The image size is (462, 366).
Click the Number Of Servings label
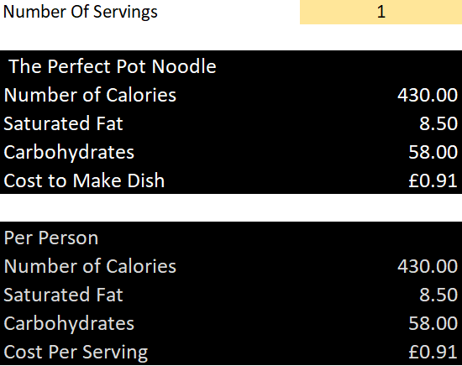click(81, 12)
